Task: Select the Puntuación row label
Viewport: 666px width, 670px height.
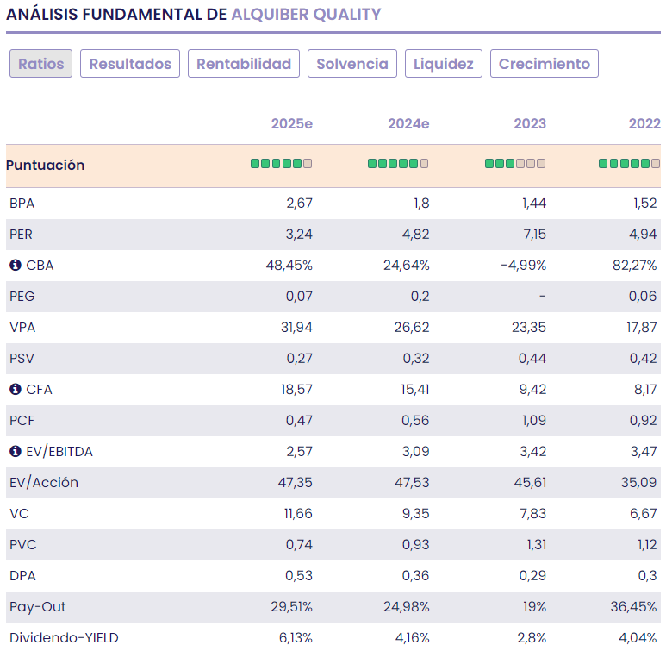Action: click(x=45, y=165)
